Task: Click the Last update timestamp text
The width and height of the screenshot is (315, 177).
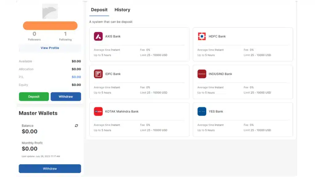Action: pyautogui.click(x=41, y=156)
